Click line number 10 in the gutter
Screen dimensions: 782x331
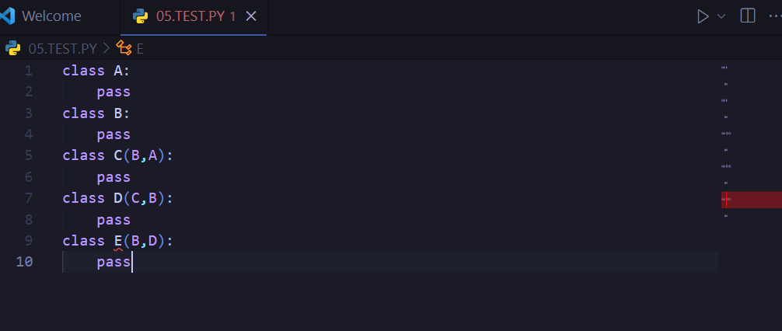[25, 262]
